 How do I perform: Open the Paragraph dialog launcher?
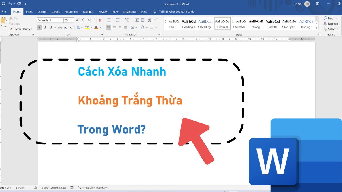coord(159,35)
